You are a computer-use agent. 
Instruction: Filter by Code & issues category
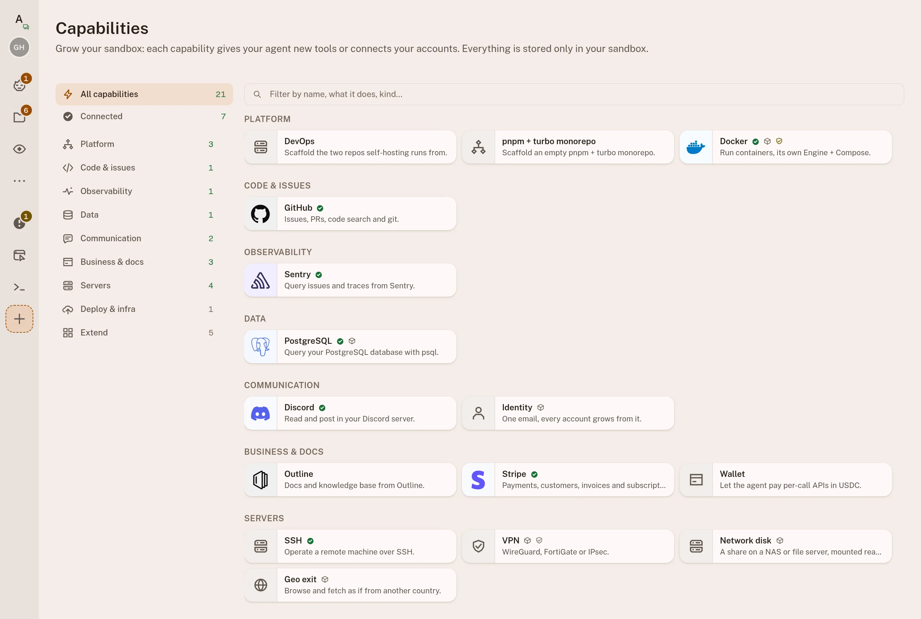click(x=144, y=168)
